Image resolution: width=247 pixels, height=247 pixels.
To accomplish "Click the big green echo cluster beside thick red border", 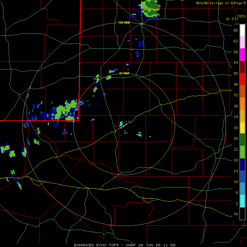I will [x=65, y=110].
